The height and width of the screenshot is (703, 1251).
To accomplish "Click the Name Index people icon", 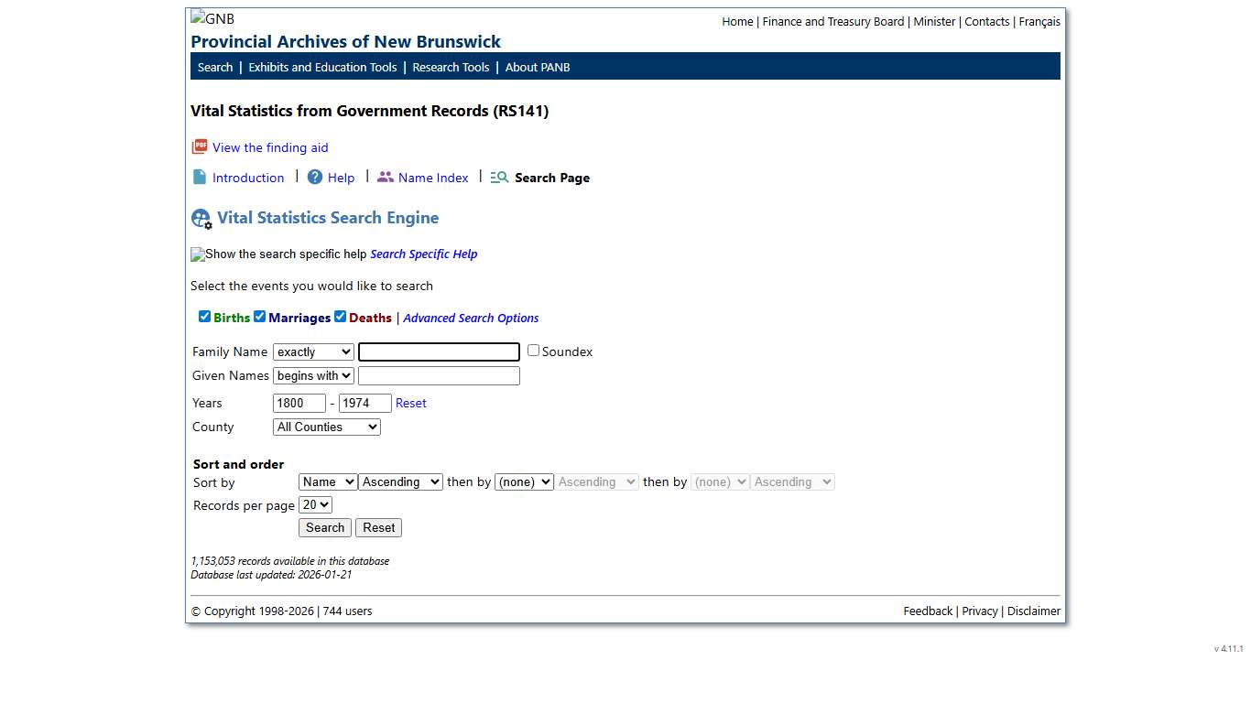I will tap(386, 178).
